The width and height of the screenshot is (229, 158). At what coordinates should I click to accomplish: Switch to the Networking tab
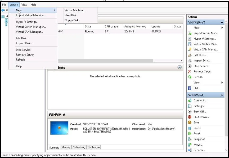pos(79,147)
